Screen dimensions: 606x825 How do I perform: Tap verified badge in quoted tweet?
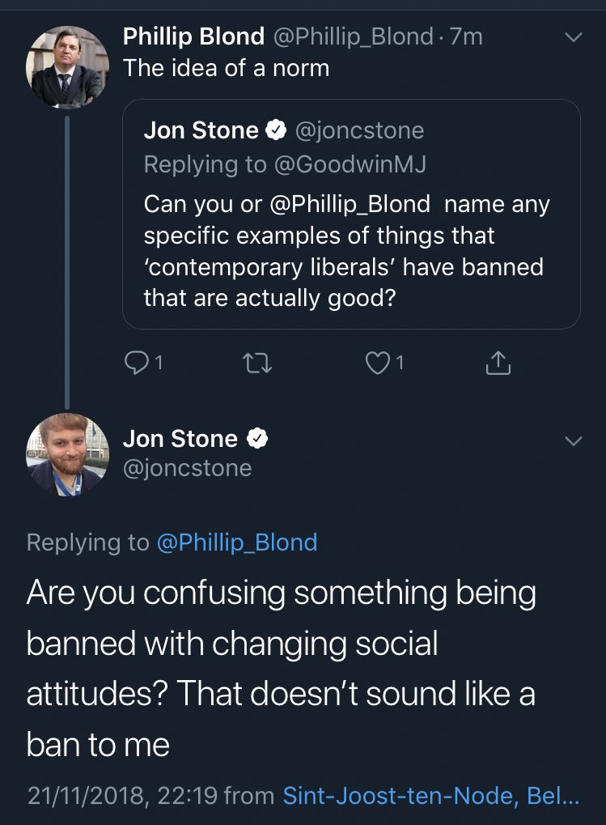pos(275,130)
